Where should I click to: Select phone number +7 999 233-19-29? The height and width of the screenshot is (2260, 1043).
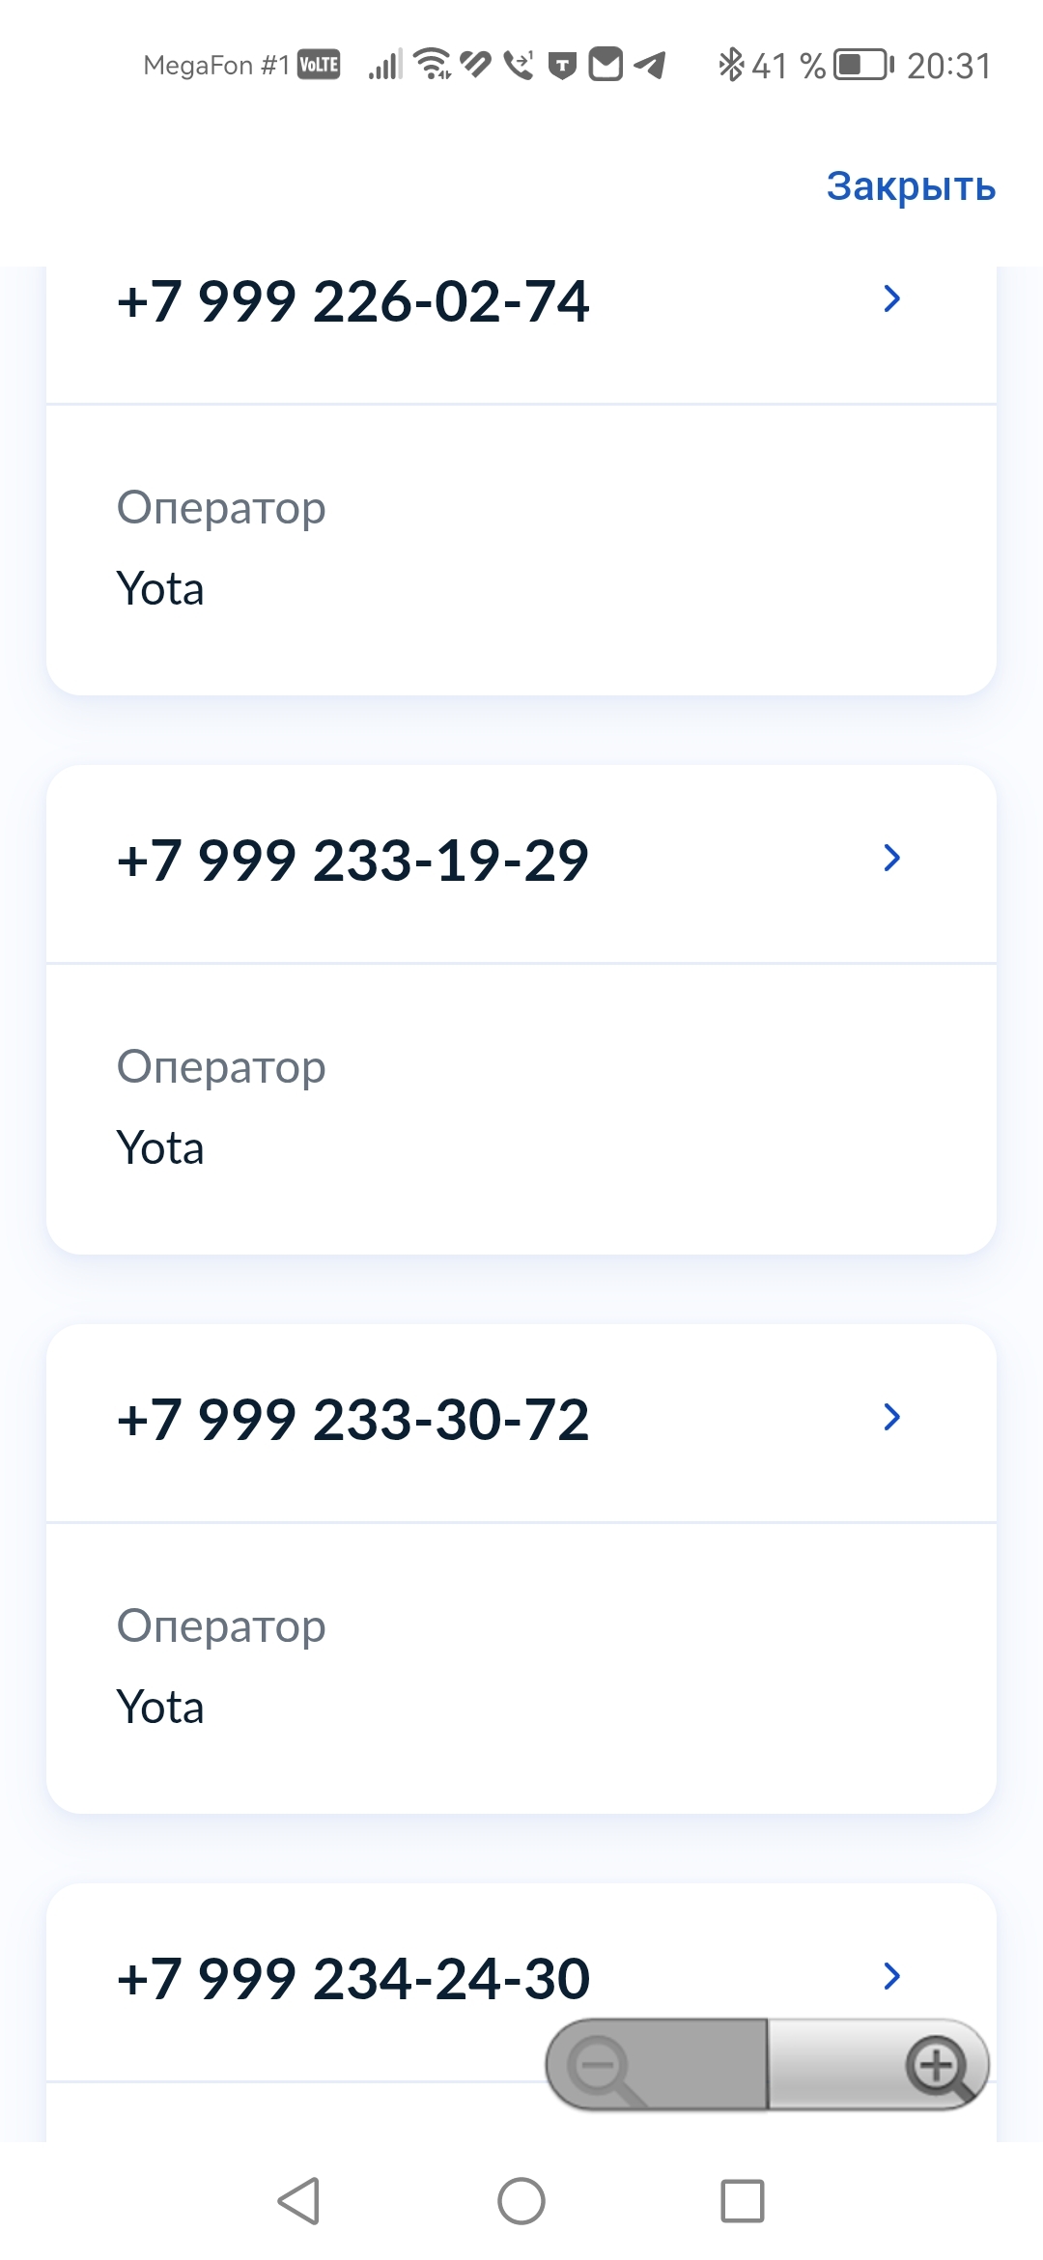(x=352, y=860)
